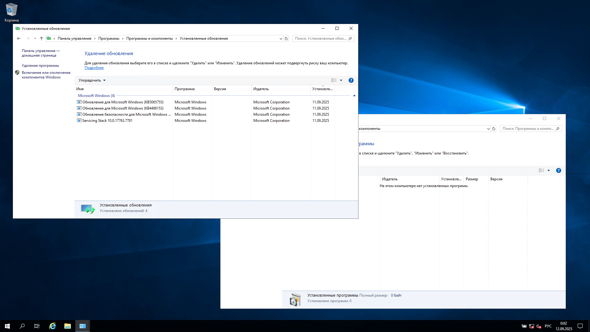The height and width of the screenshot is (332, 590).
Task: Open the taskbar clock showing 0:02
Action: tap(564, 326)
